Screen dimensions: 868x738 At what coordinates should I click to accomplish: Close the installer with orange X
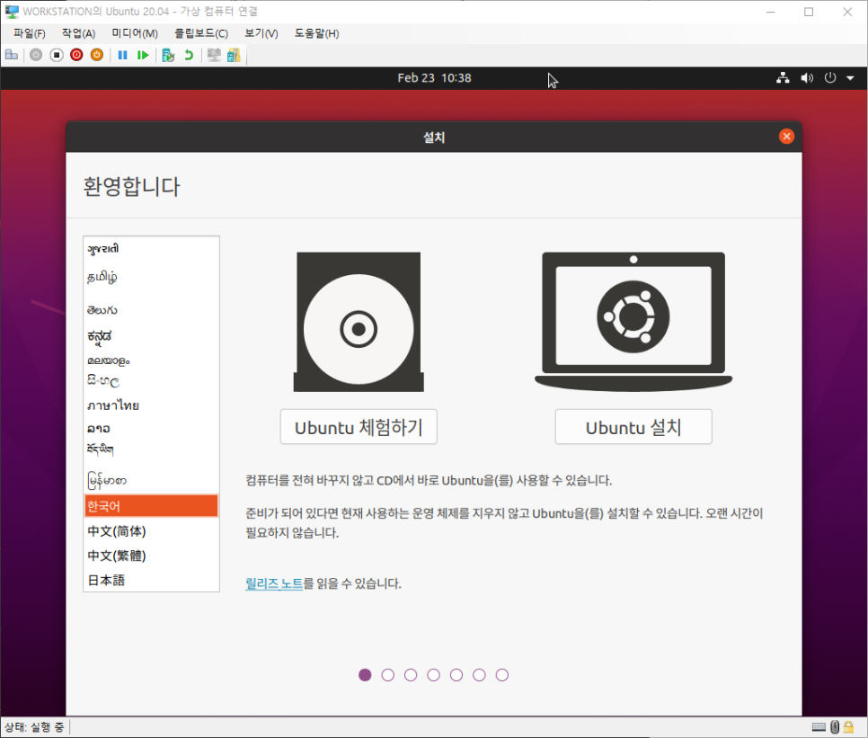[x=786, y=137]
